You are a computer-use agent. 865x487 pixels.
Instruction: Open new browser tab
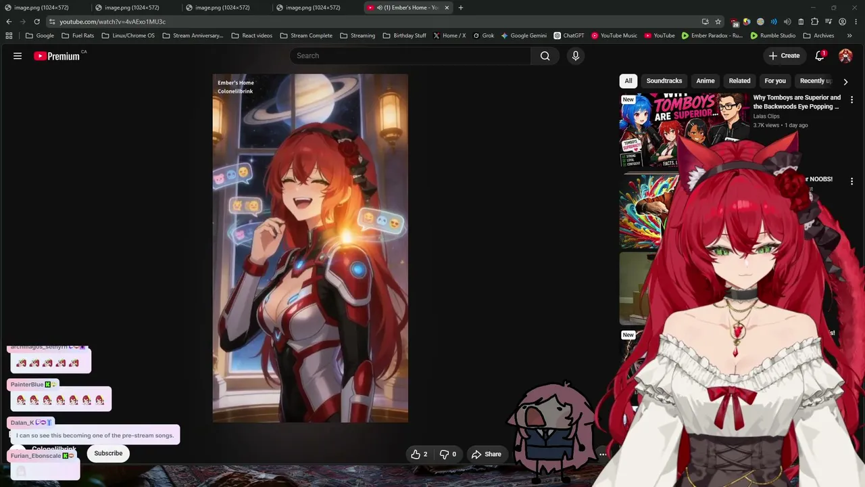pos(461,7)
